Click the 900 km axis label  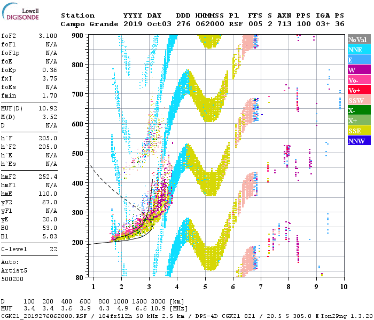pyautogui.click(x=77, y=36)
